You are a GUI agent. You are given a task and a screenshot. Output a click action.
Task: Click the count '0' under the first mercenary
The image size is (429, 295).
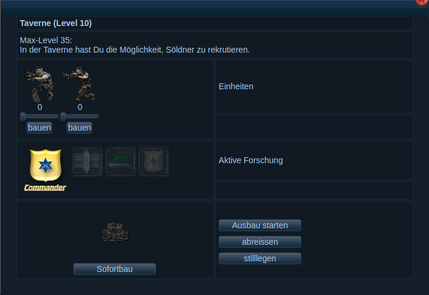[40, 107]
